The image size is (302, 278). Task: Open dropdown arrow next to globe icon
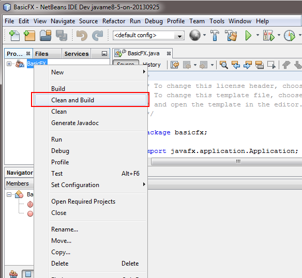(204, 35)
